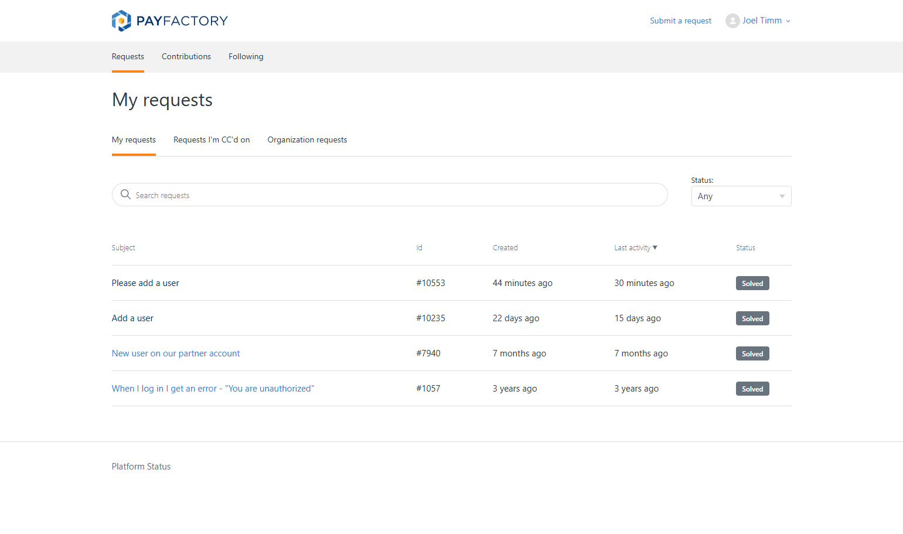Click the Subject column header

click(x=123, y=248)
